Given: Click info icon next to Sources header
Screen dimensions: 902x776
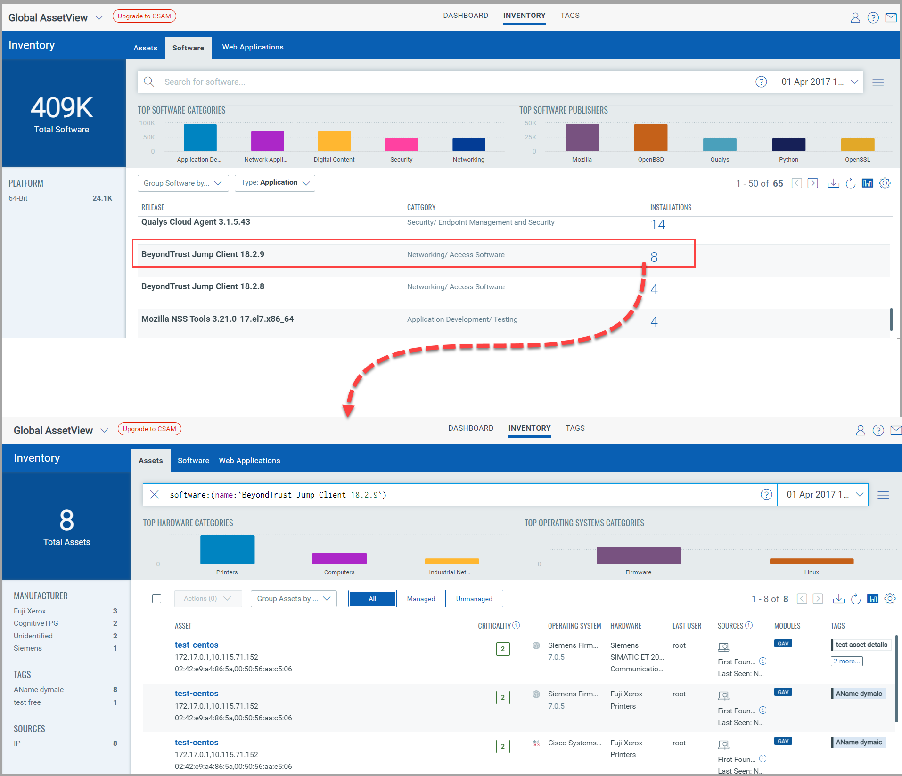Looking at the screenshot, I should click(x=749, y=625).
